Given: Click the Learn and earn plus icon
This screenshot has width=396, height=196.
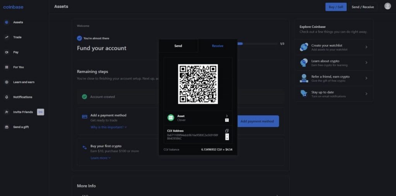Looking at the screenshot, I should point(7,82).
